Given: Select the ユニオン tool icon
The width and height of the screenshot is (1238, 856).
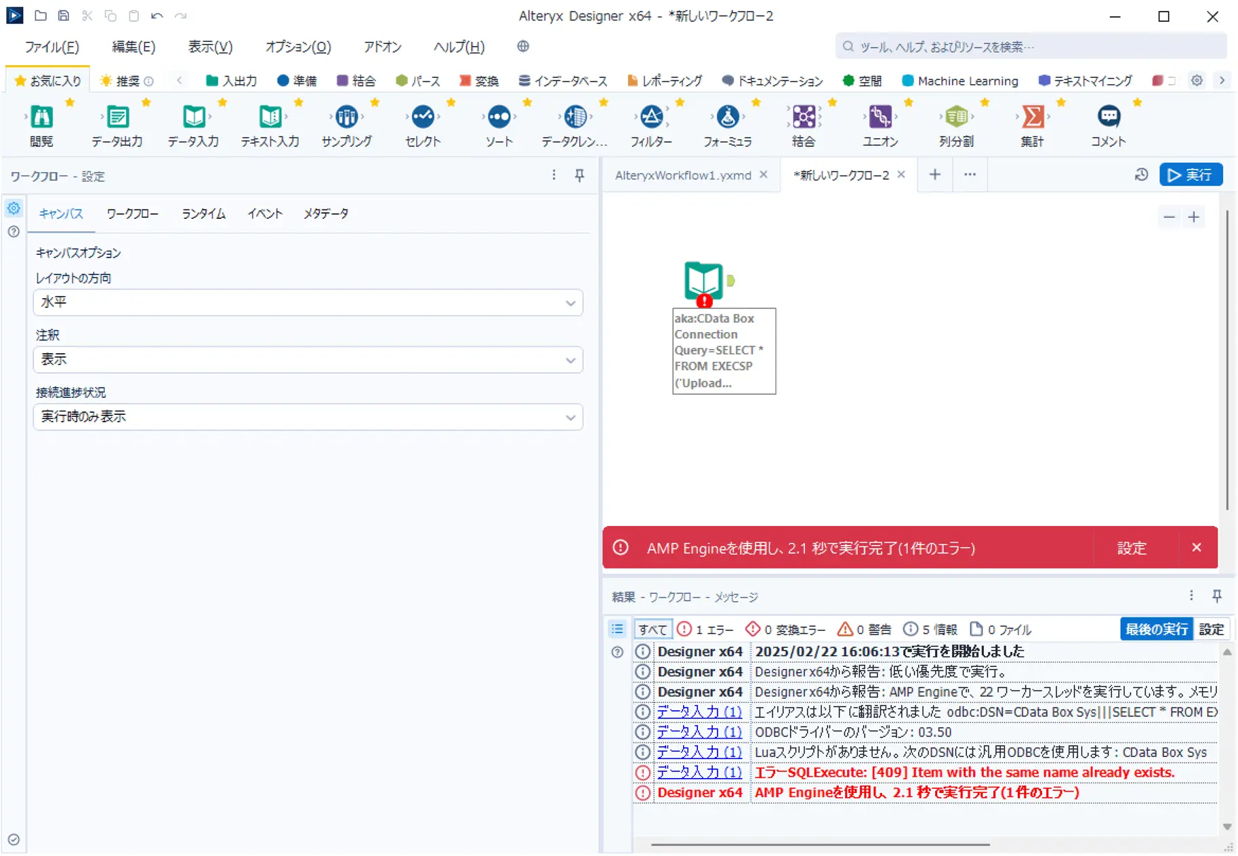Looking at the screenshot, I should click(x=880, y=117).
